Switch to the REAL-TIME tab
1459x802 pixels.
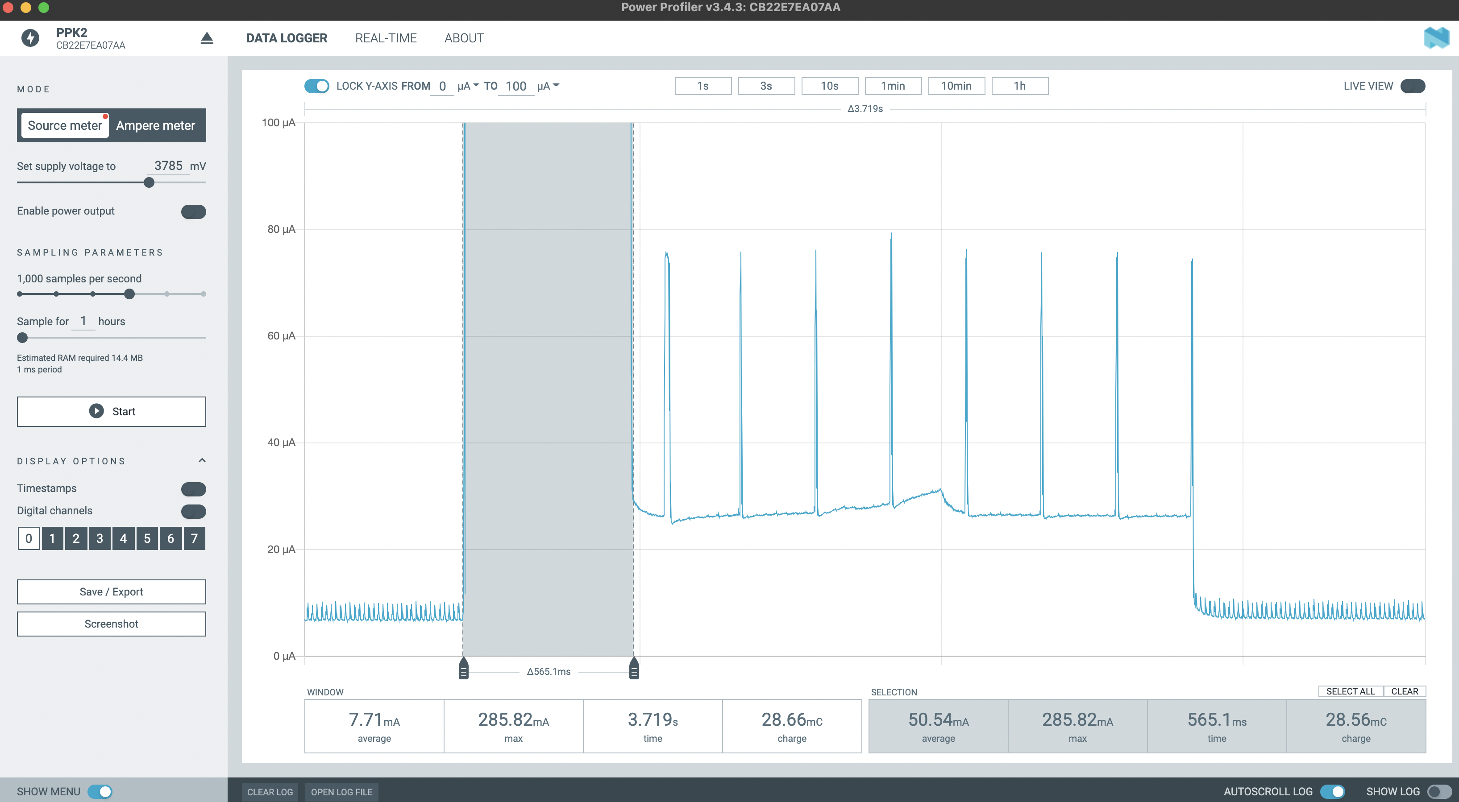386,37
